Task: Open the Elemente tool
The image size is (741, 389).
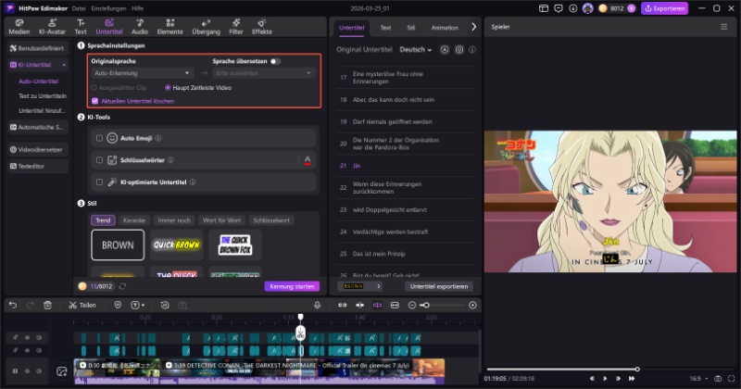Action: pos(170,27)
